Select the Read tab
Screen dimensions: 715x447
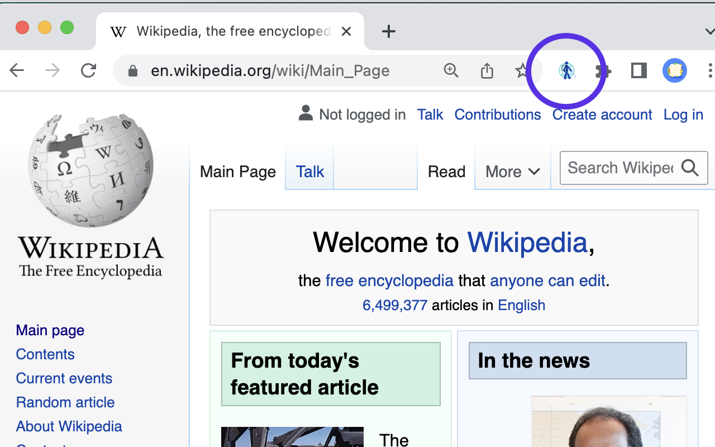tap(446, 172)
